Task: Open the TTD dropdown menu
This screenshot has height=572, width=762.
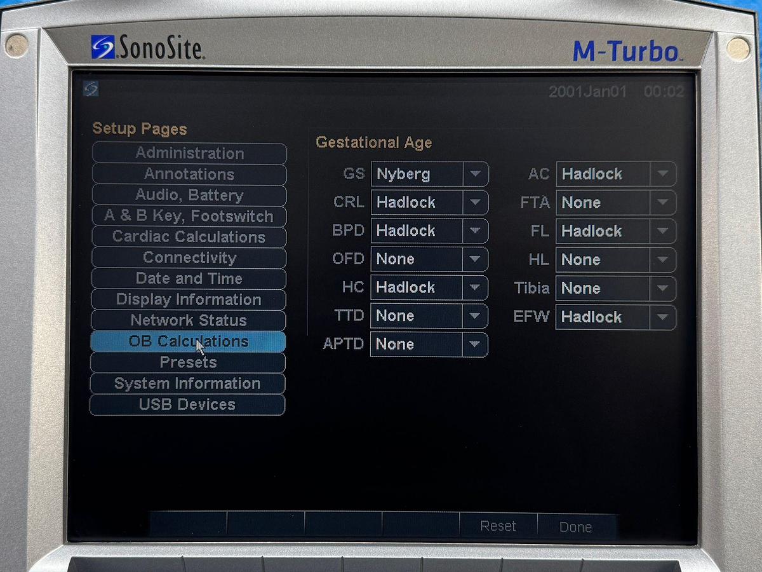Action: [x=475, y=316]
